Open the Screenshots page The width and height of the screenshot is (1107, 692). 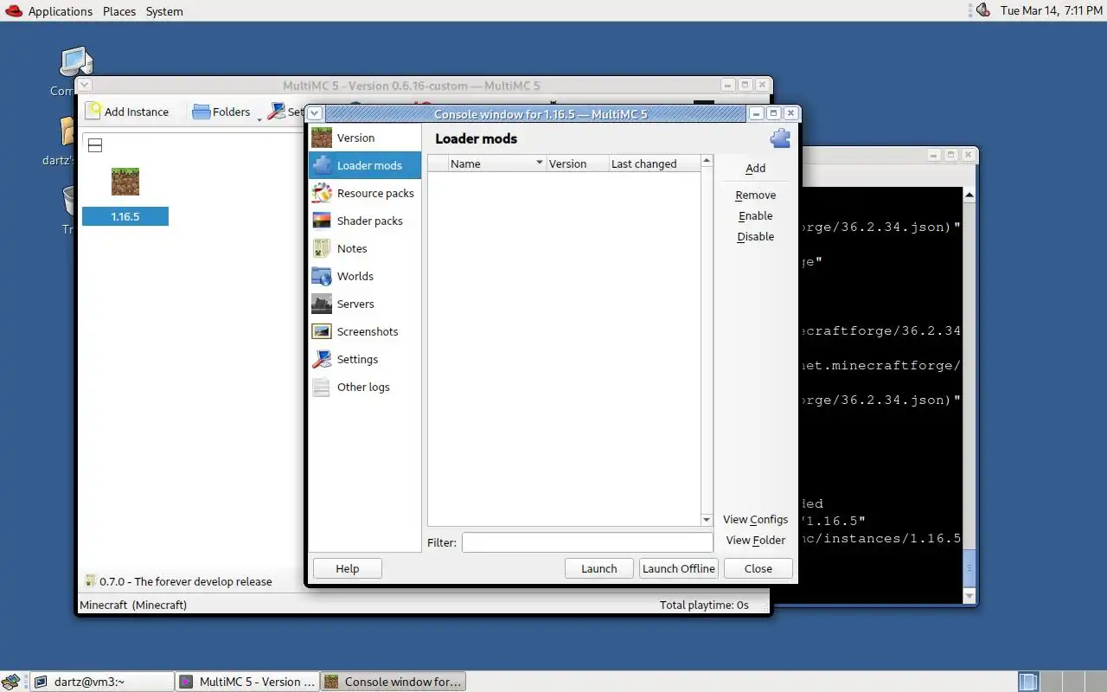[365, 331]
